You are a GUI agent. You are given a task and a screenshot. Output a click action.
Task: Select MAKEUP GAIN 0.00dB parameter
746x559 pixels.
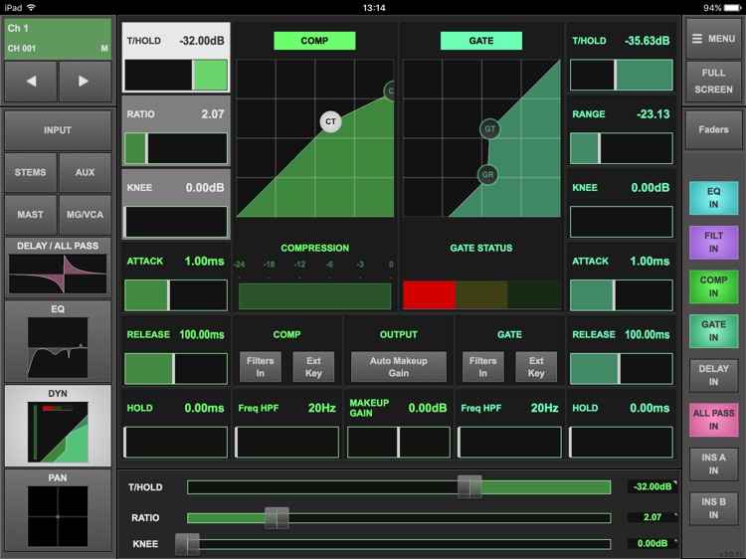point(399,425)
